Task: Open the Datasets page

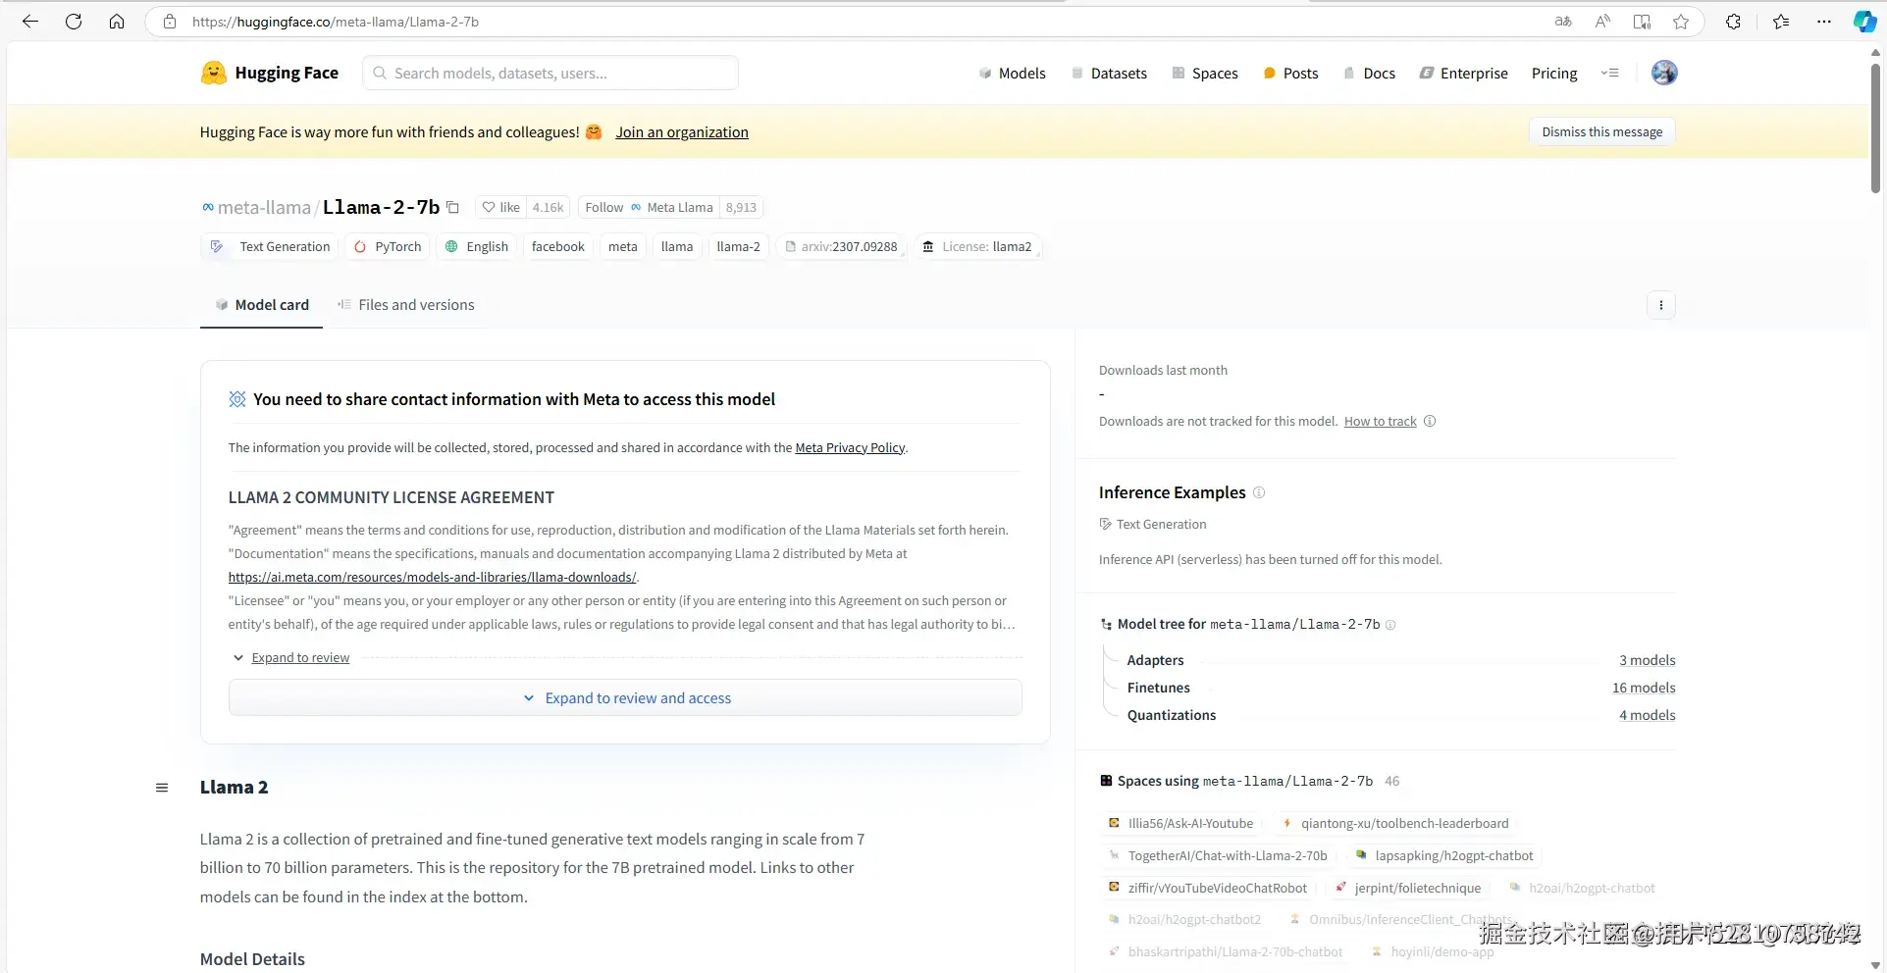Action: click(x=1109, y=74)
